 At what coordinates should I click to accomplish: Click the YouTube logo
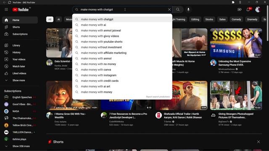pyautogui.click(x=21, y=10)
